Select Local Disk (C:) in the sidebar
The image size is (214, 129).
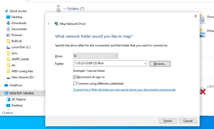tap(21, 47)
